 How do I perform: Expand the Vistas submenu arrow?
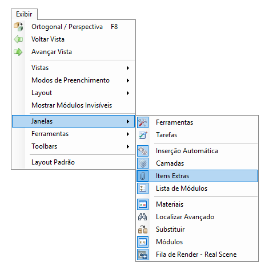[x=128, y=68]
